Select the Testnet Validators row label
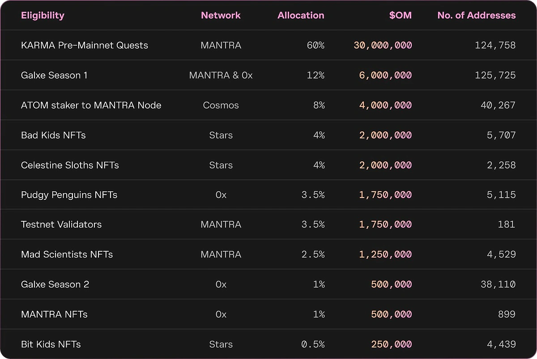The width and height of the screenshot is (537, 359). coord(61,224)
